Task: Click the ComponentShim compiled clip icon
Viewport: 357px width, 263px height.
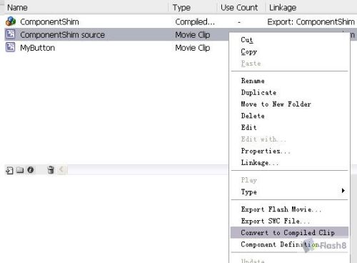Action: coord(11,21)
